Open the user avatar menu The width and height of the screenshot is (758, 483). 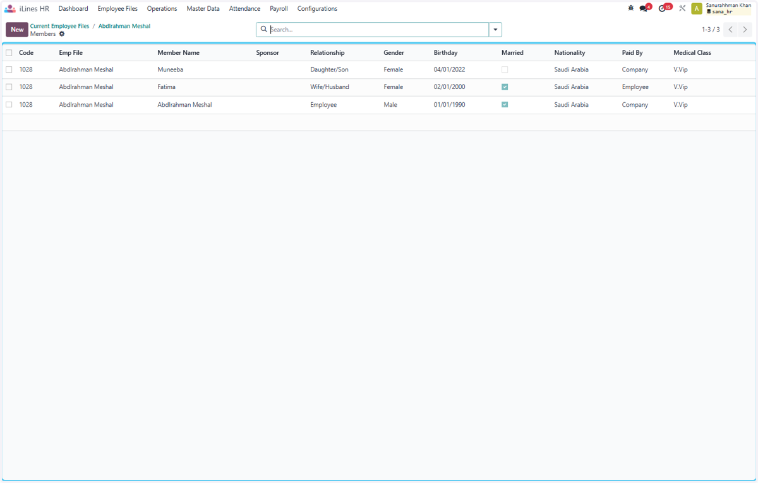click(x=697, y=8)
